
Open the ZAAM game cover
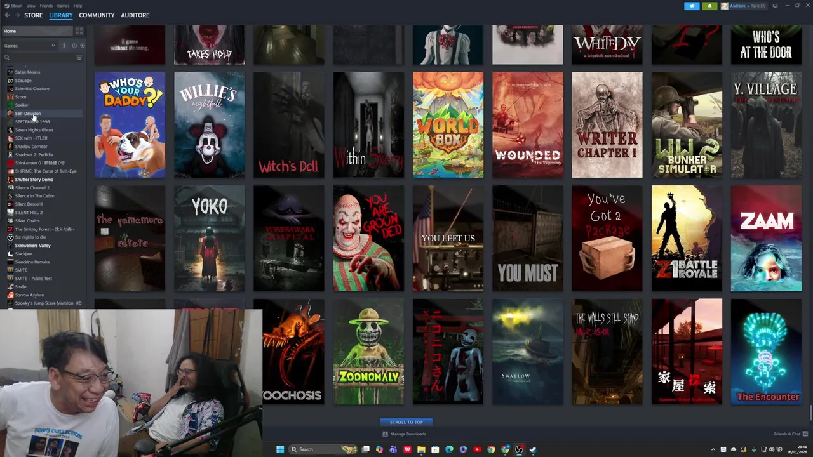point(766,239)
